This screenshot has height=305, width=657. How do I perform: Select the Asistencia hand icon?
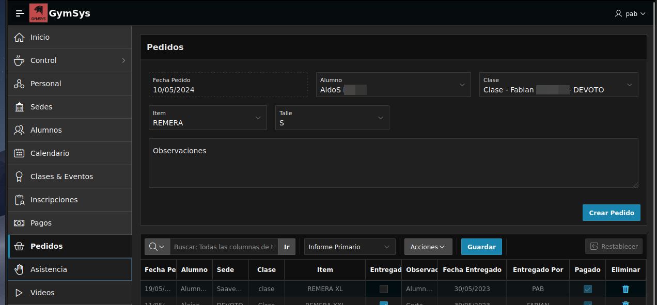click(19, 269)
